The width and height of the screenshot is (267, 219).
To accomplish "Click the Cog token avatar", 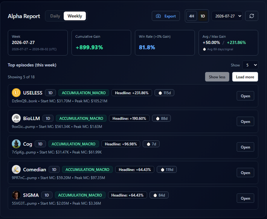I will click(x=16, y=144).
